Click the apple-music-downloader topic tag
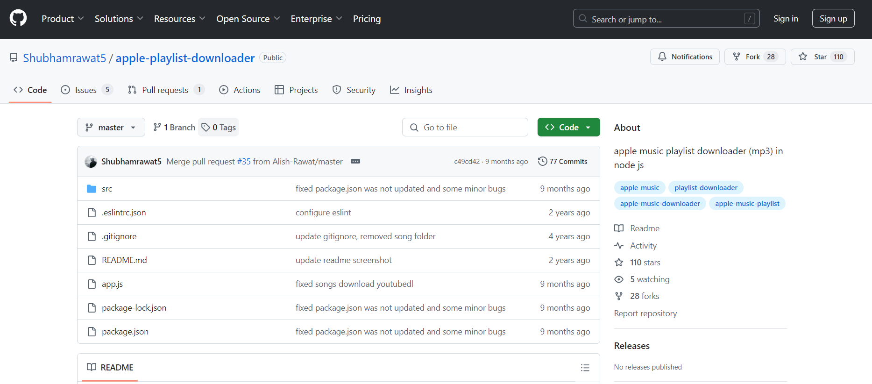Screen dimensions: 872x384 point(660,204)
